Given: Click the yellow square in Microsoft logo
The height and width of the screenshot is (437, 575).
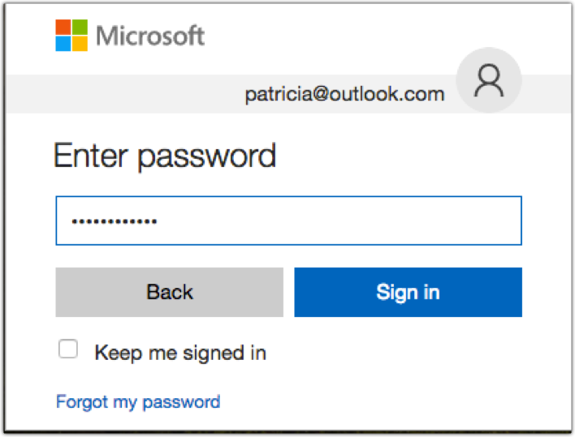Looking at the screenshot, I should (81, 45).
